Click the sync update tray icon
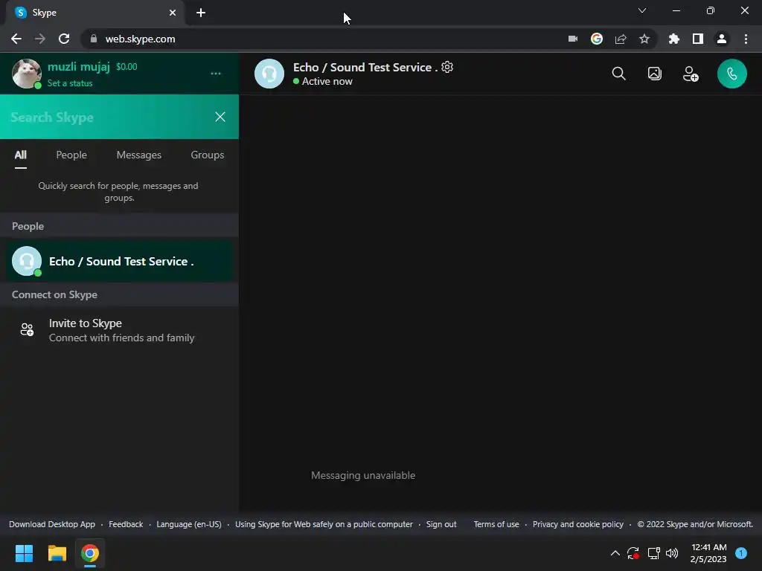762x571 pixels. 633,553
